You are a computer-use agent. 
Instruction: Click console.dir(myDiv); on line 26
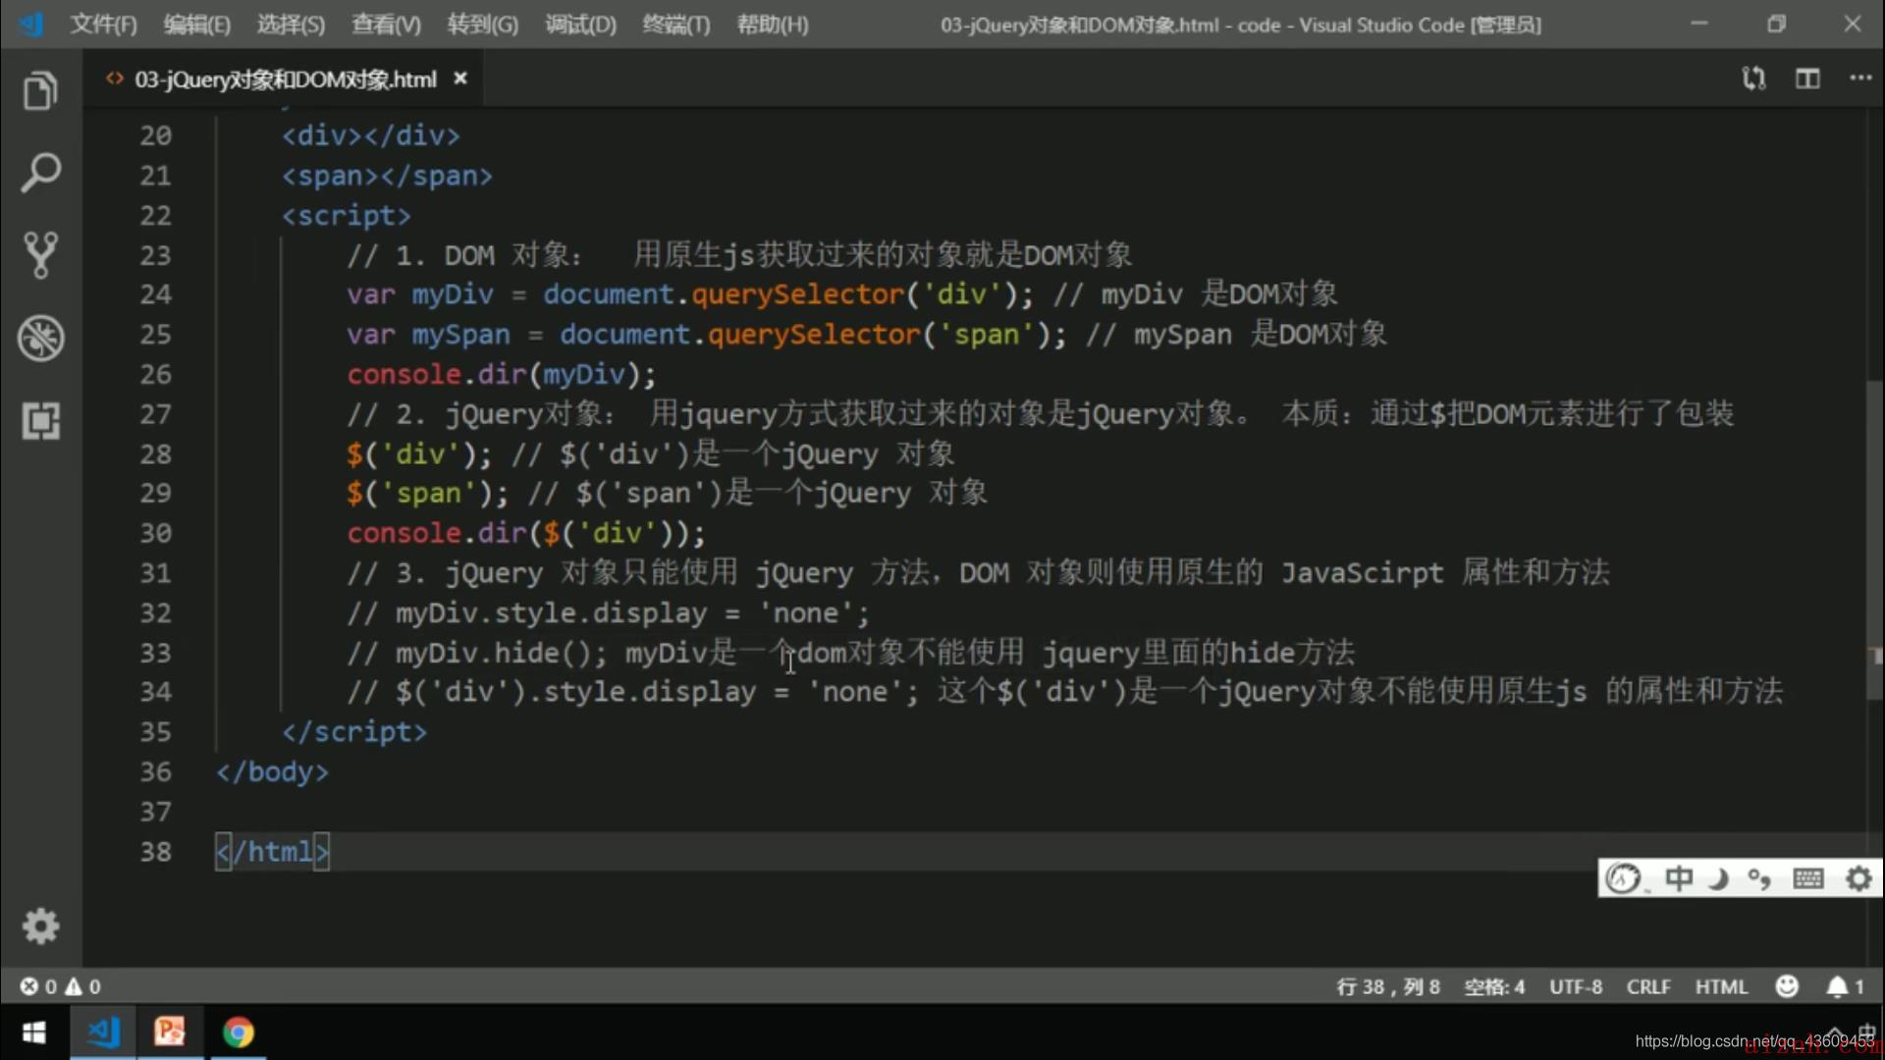(x=502, y=374)
